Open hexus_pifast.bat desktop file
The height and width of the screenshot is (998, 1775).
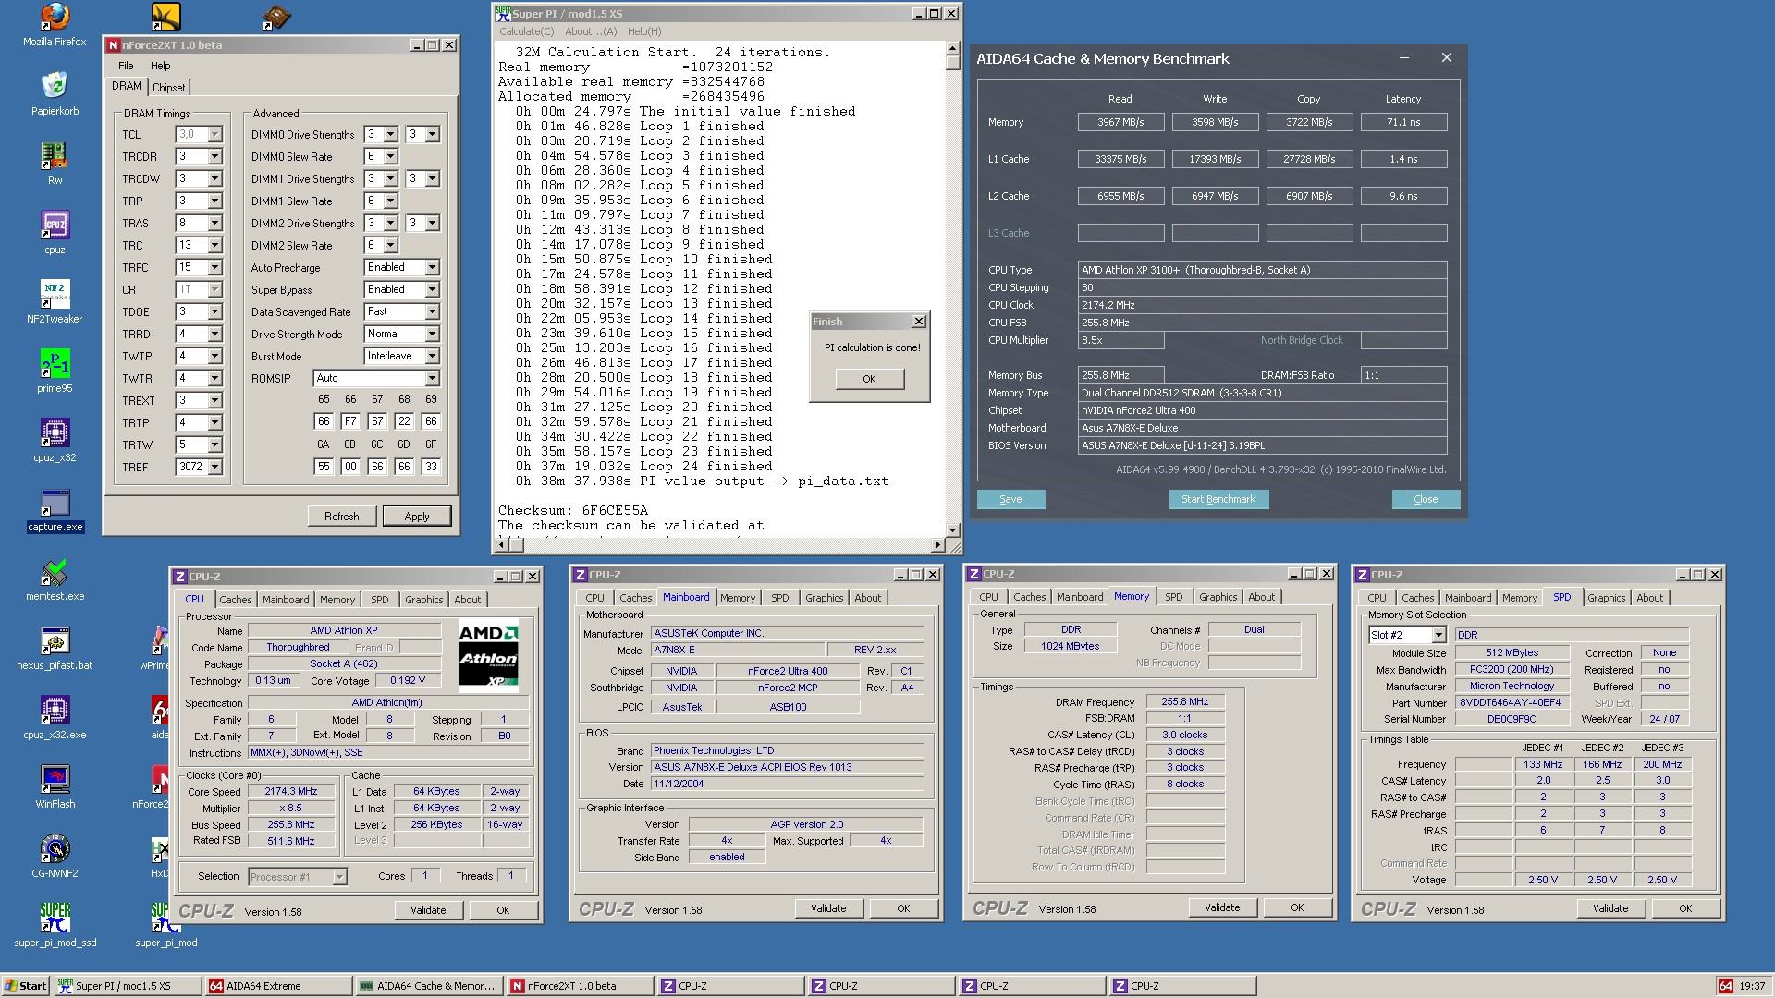55,648
